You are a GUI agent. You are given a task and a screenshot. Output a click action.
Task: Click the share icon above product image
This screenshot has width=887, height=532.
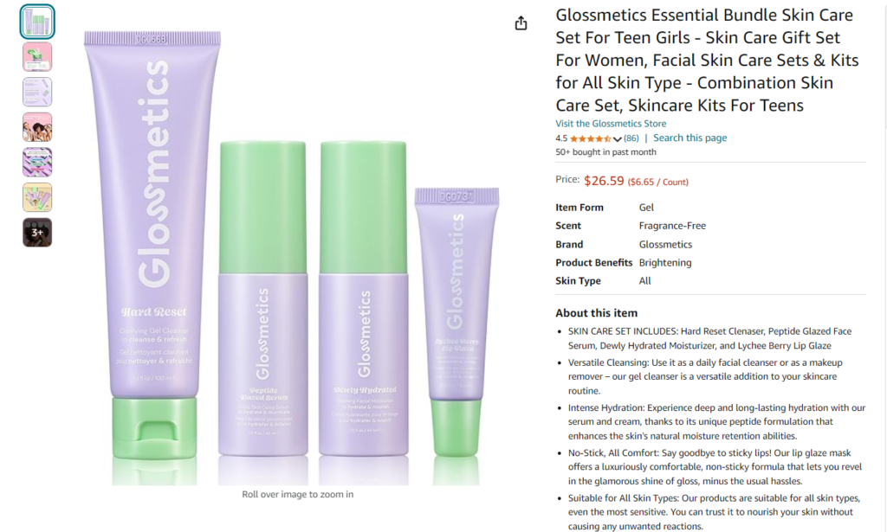[x=521, y=23]
